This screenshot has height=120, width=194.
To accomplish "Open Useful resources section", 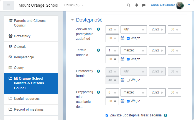I will pos(31,99).
